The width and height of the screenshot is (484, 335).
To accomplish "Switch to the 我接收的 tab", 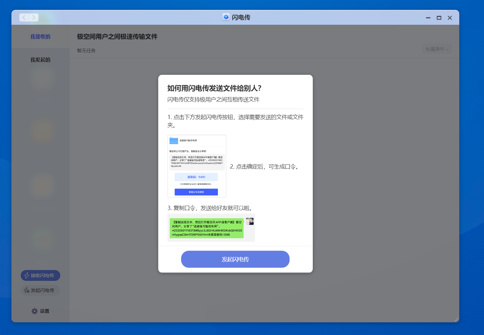I will pyautogui.click(x=40, y=36).
